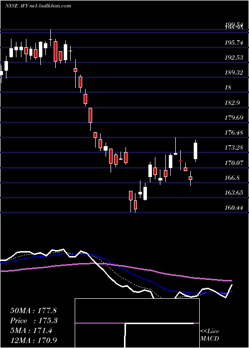Click the 189.32 price level label

234,73
